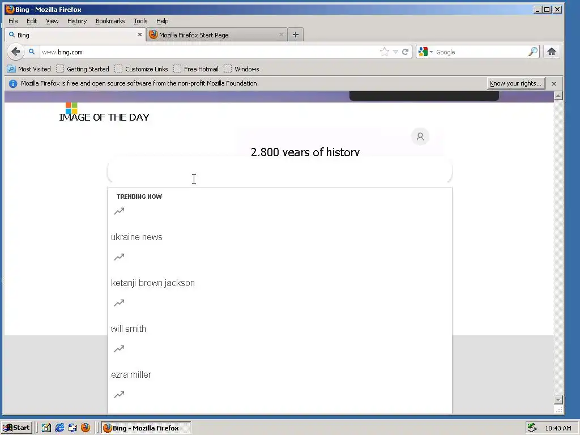Click page scrollbar down arrow
The image size is (580, 435).
(558, 400)
